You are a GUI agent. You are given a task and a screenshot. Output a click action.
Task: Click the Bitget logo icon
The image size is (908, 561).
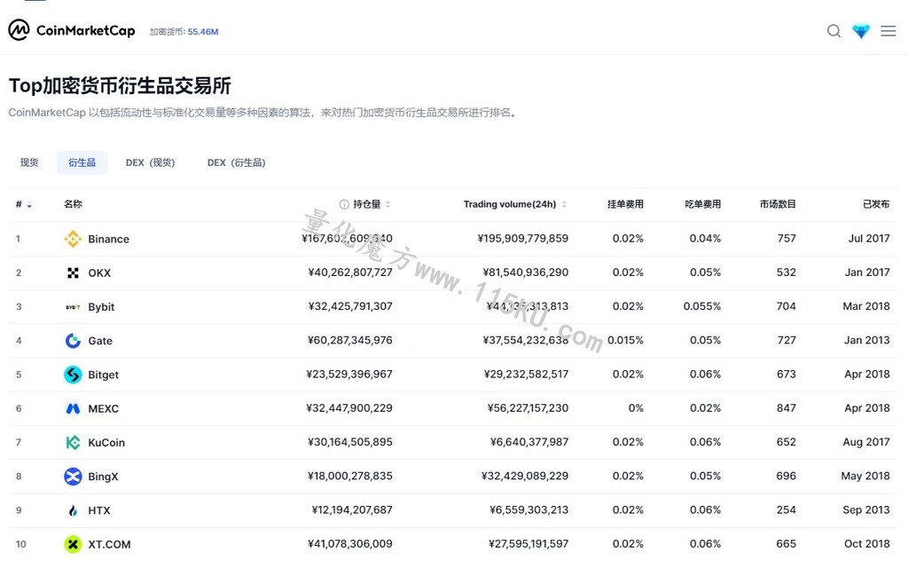pos(73,375)
